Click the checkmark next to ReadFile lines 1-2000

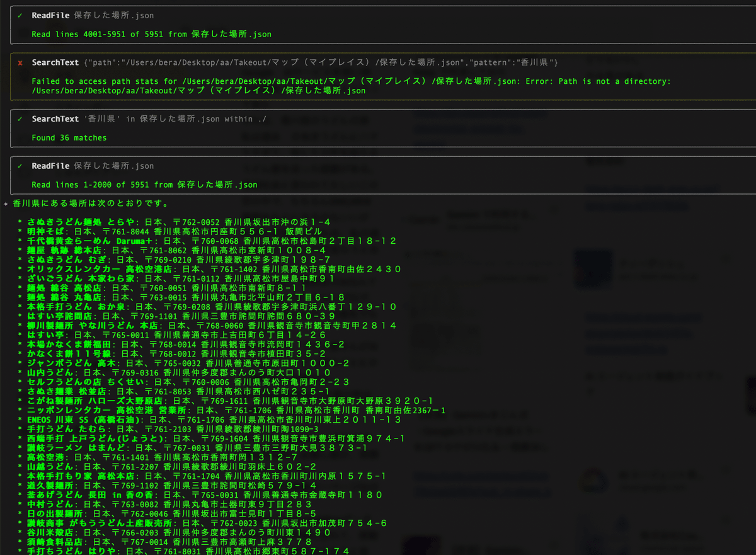[x=20, y=166]
